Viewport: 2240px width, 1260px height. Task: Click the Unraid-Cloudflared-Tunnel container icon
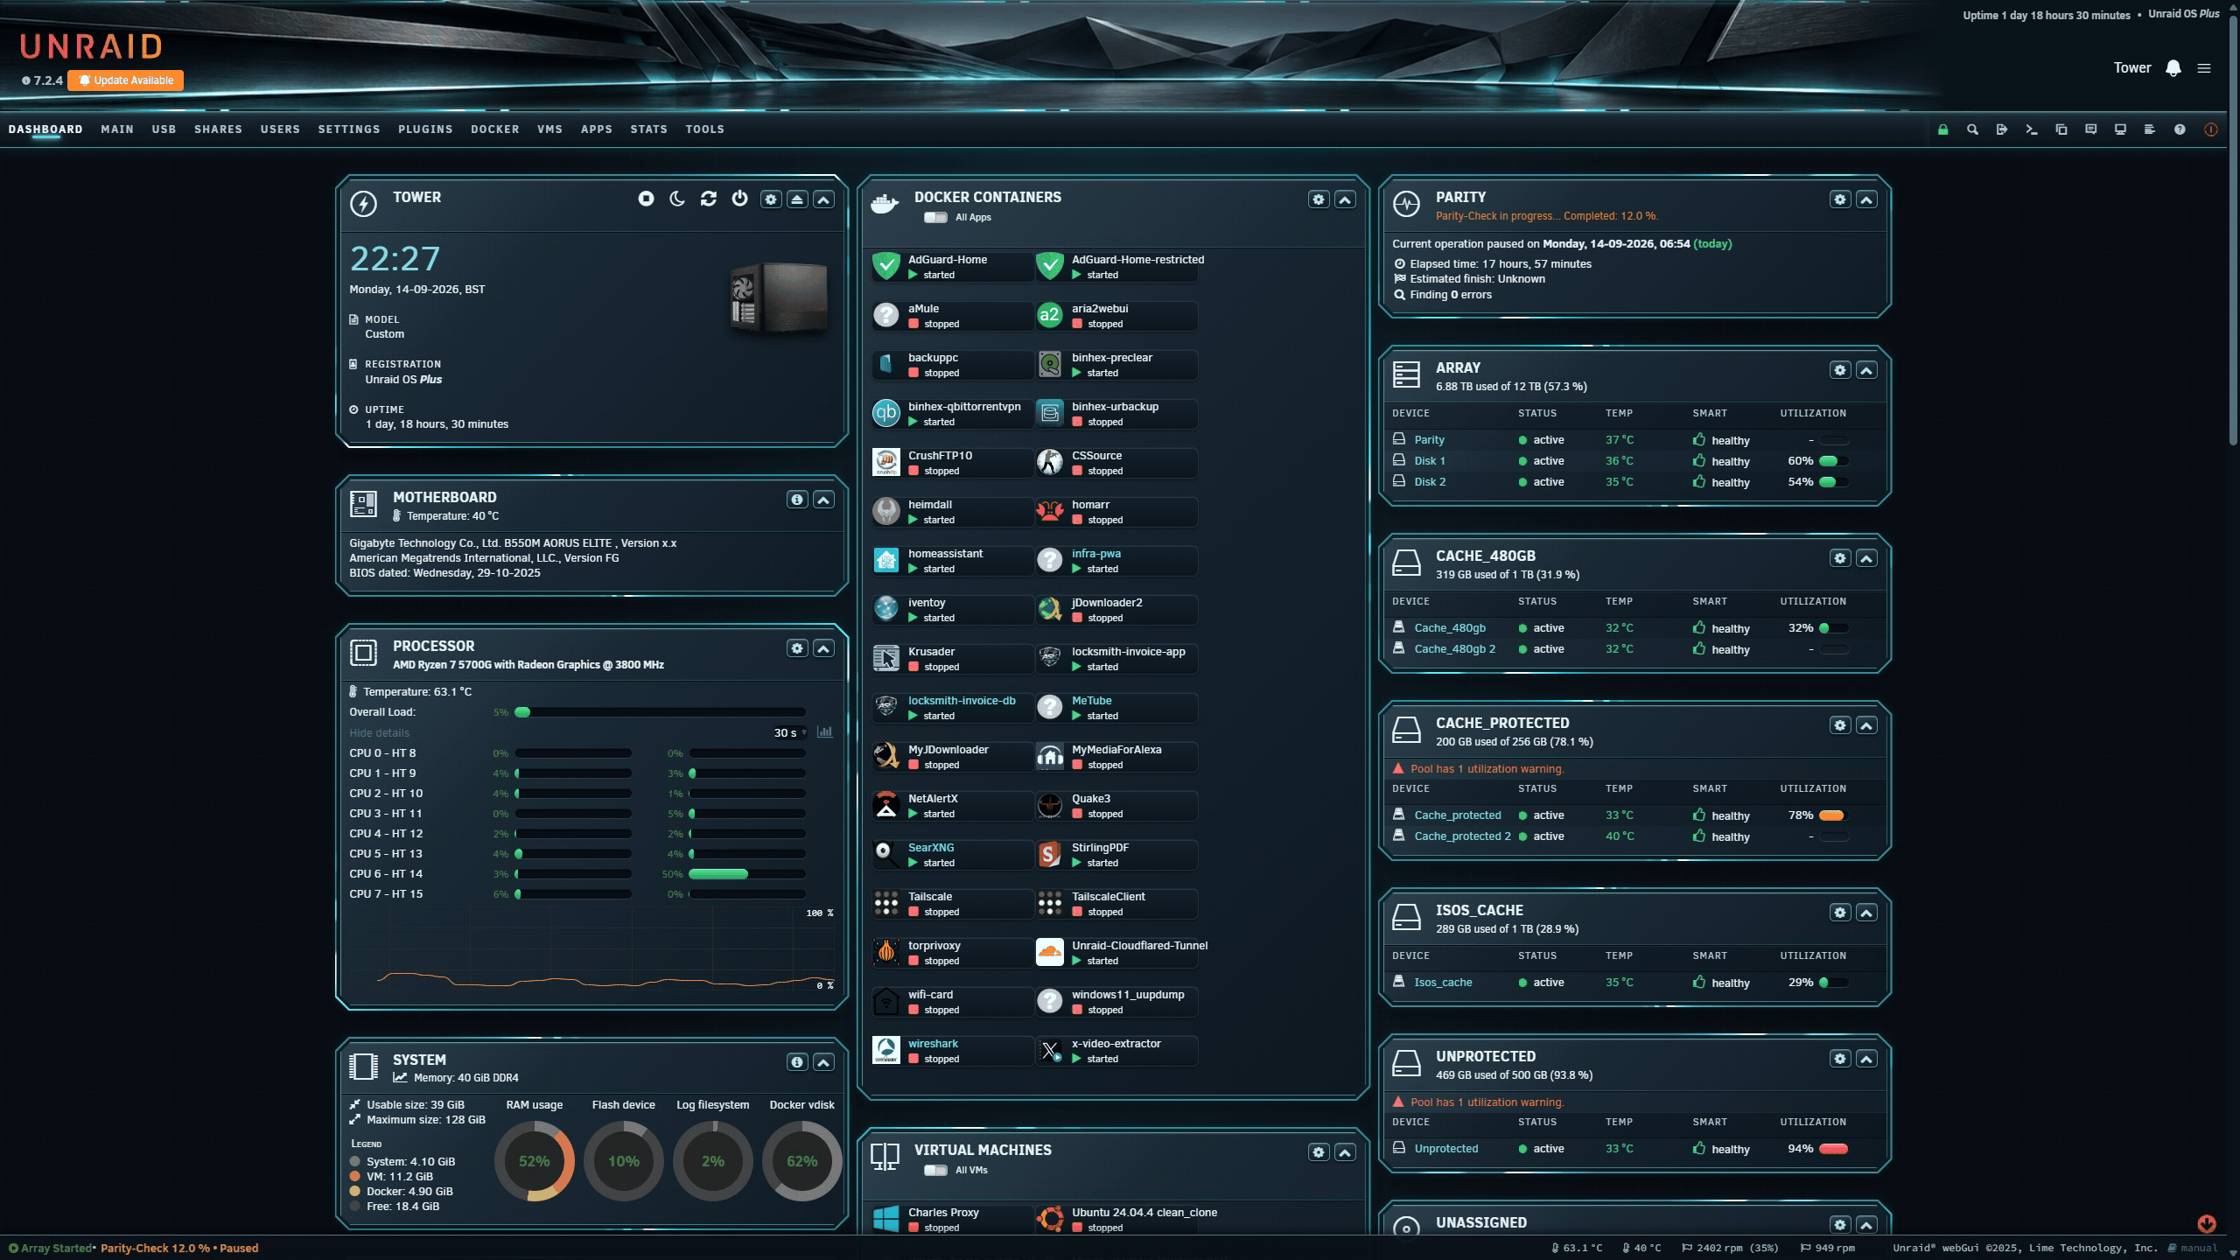tap(1050, 952)
